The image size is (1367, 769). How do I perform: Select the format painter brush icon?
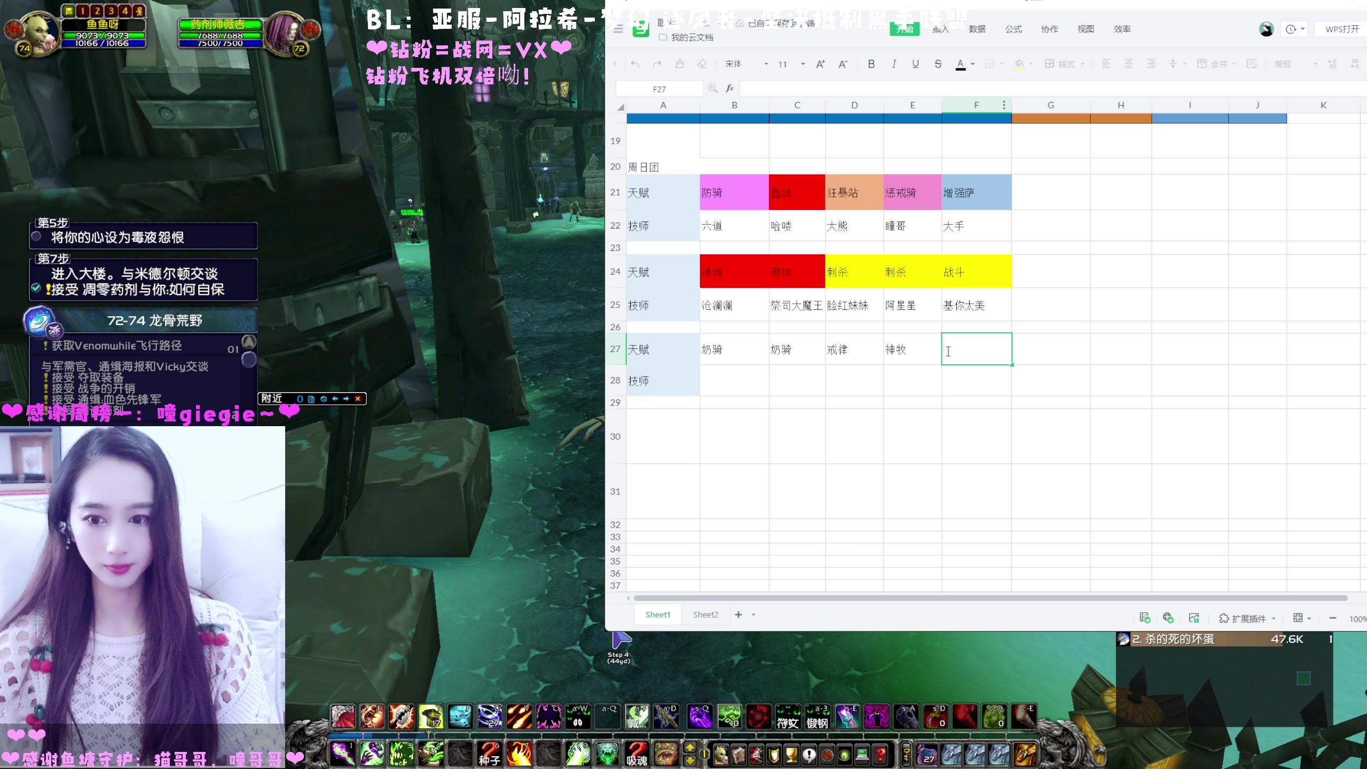tap(679, 64)
